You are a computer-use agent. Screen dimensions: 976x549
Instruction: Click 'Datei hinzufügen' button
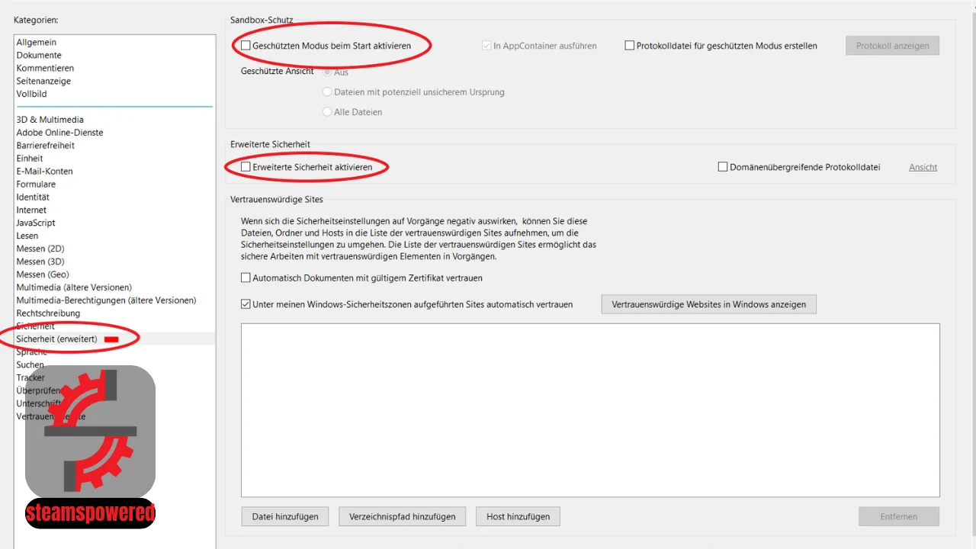coord(285,516)
